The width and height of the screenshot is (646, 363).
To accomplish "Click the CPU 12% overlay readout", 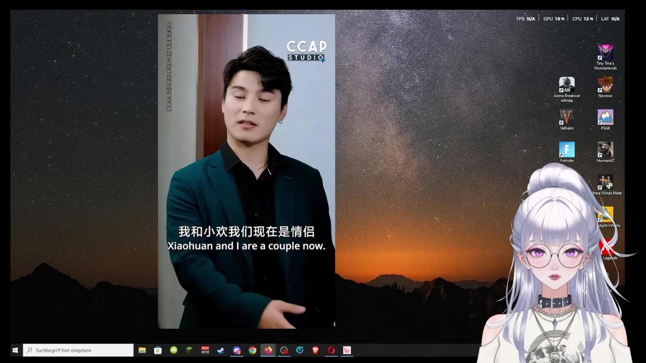I will click(x=582, y=19).
